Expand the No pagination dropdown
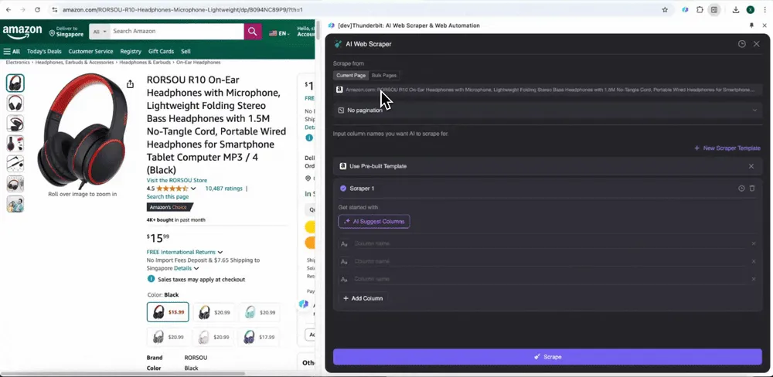This screenshot has height=377, width=773. [547, 110]
